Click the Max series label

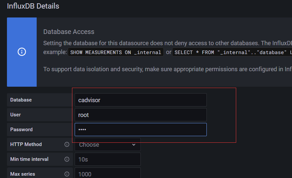pos(23,174)
